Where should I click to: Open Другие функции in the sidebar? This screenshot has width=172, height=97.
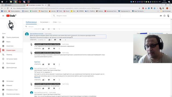click(11, 68)
